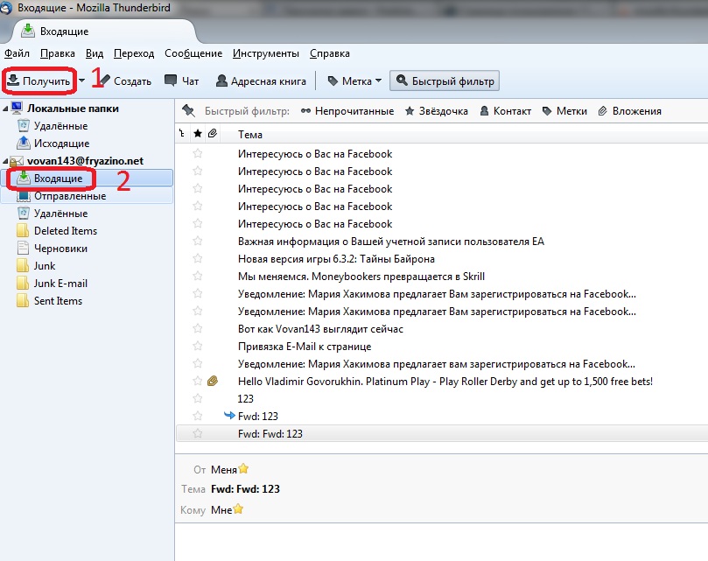Click the star next to sender Меня

243,468
